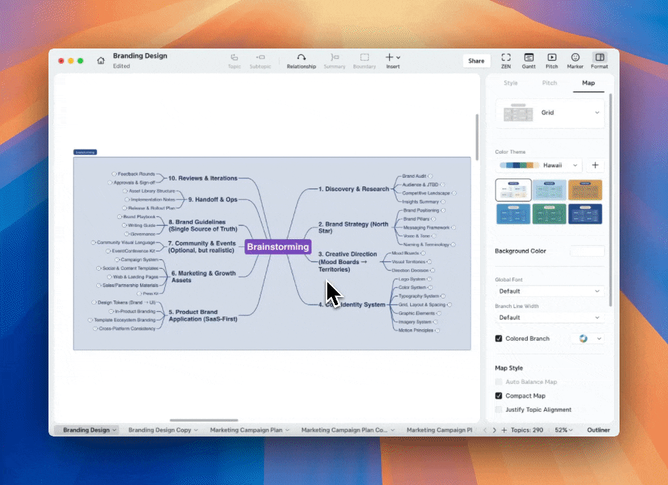Enter ZEN mode

coord(506,61)
